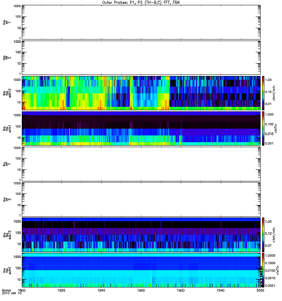Image resolution: width=282 pixels, height=301 pixels.
Task: Click the '10' tick of the thb fff 2 axis
Action: point(19,64)
